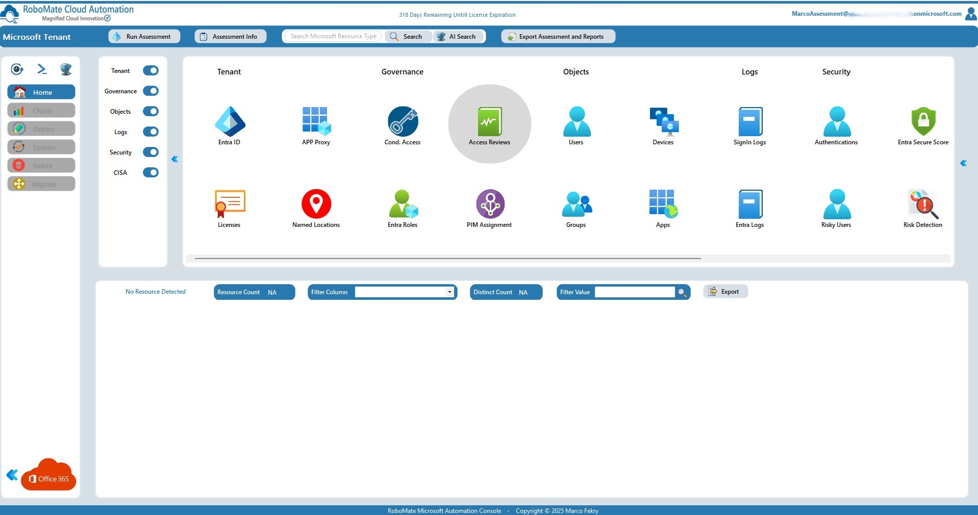Click the AI head icon in sidebar
Viewport: 978px width, 515px height.
pyautogui.click(x=66, y=69)
